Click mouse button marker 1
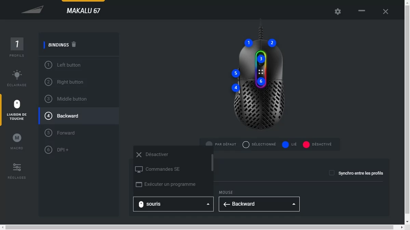The height and width of the screenshot is (230, 410). [249, 43]
